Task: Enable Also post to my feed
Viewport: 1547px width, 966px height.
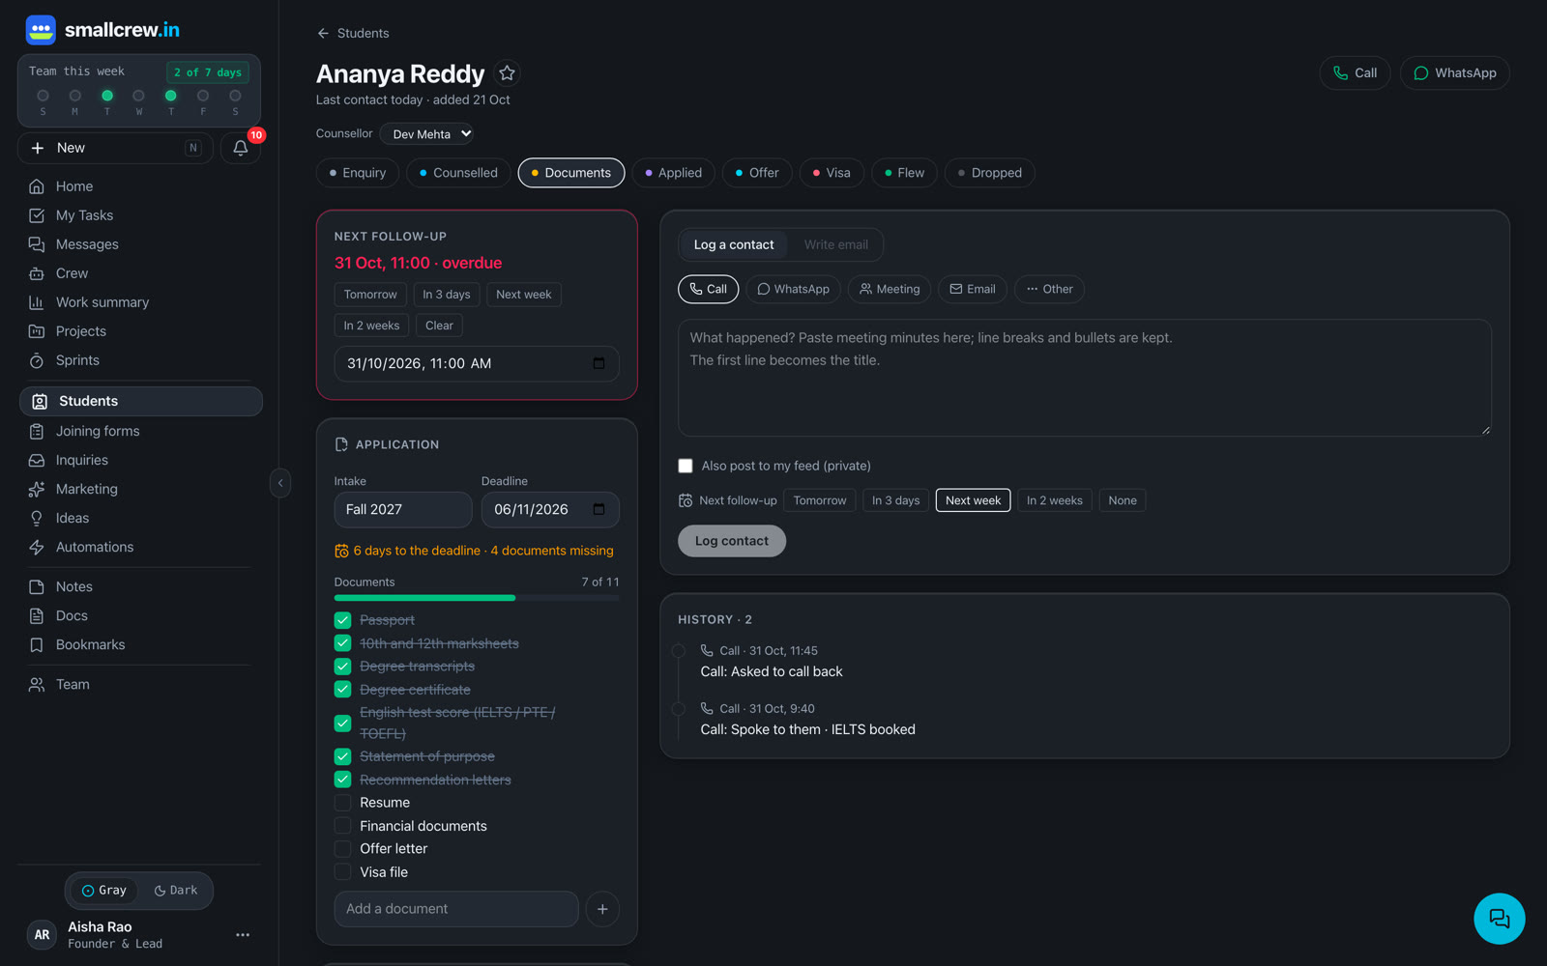Action: (686, 466)
